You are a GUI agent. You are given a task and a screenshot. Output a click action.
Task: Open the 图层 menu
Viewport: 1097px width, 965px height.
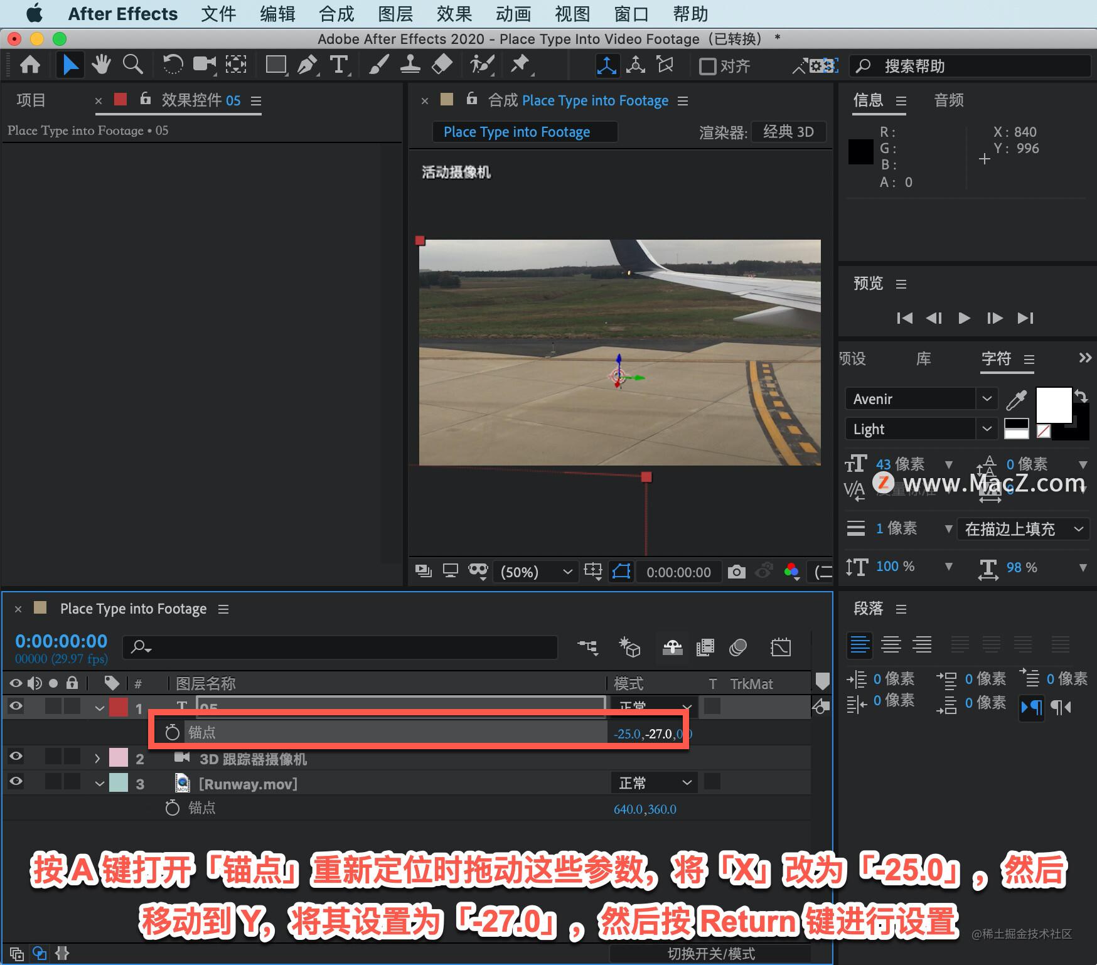[x=395, y=14]
